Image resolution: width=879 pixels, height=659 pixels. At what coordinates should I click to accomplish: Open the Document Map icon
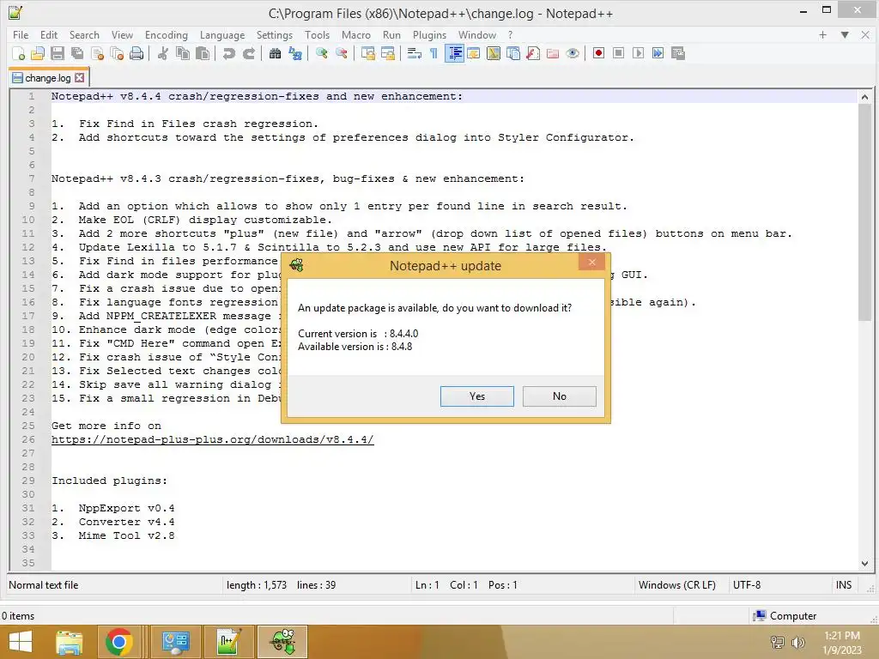click(494, 53)
